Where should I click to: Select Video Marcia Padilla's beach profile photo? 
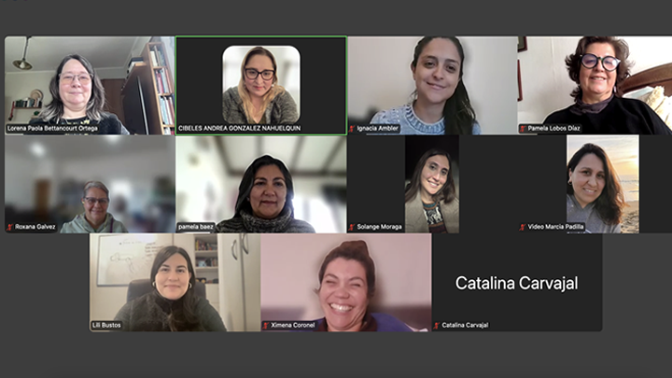click(x=603, y=184)
